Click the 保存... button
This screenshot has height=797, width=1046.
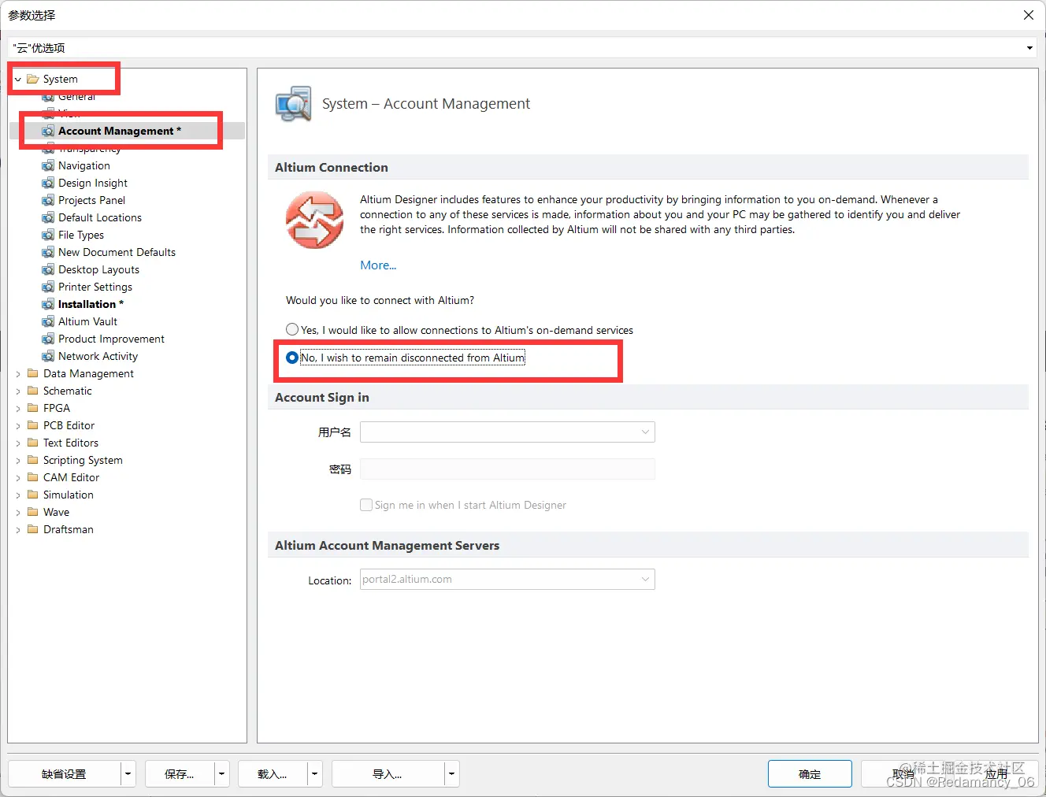point(180,774)
